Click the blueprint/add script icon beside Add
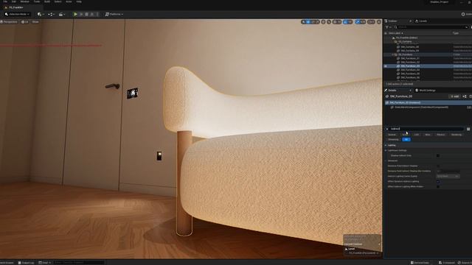 pos(465,96)
